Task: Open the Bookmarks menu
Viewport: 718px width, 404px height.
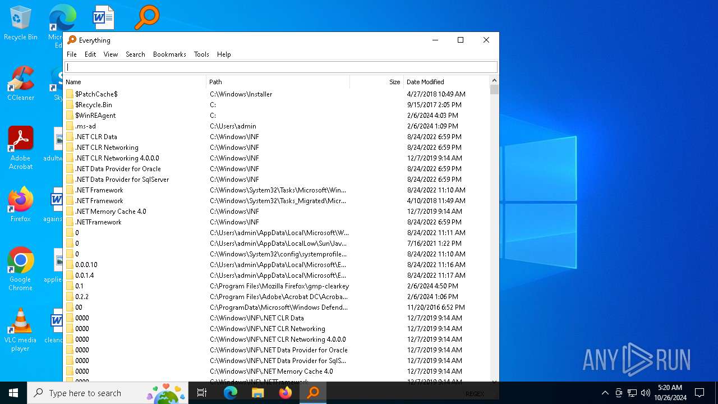Action: [x=169, y=54]
